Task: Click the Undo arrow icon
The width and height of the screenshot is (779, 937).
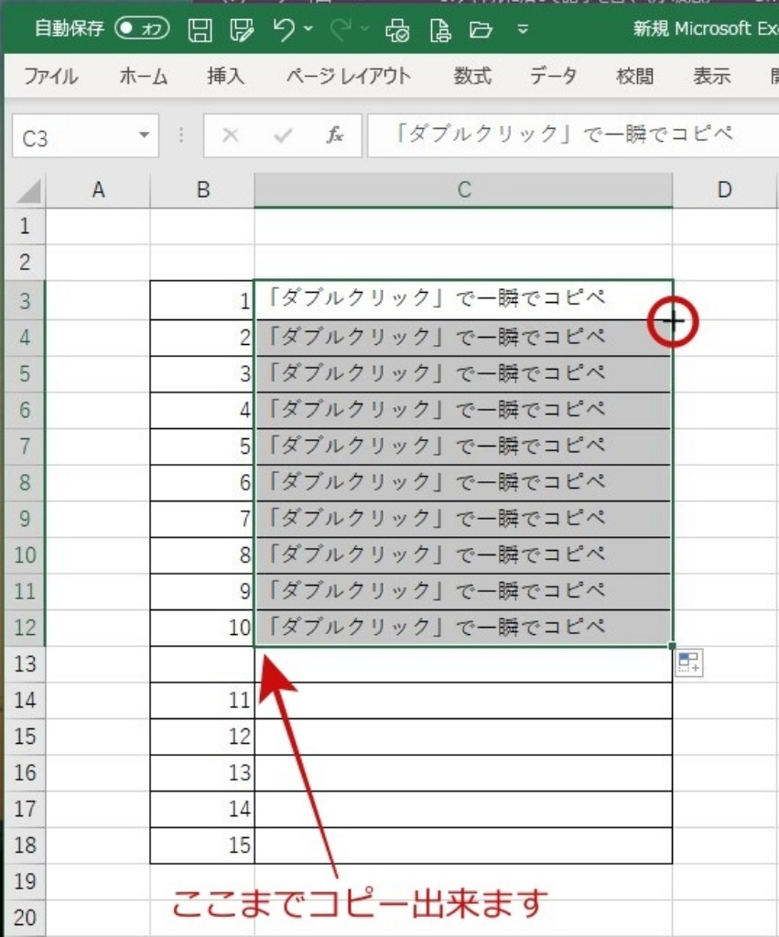Action: click(x=285, y=28)
